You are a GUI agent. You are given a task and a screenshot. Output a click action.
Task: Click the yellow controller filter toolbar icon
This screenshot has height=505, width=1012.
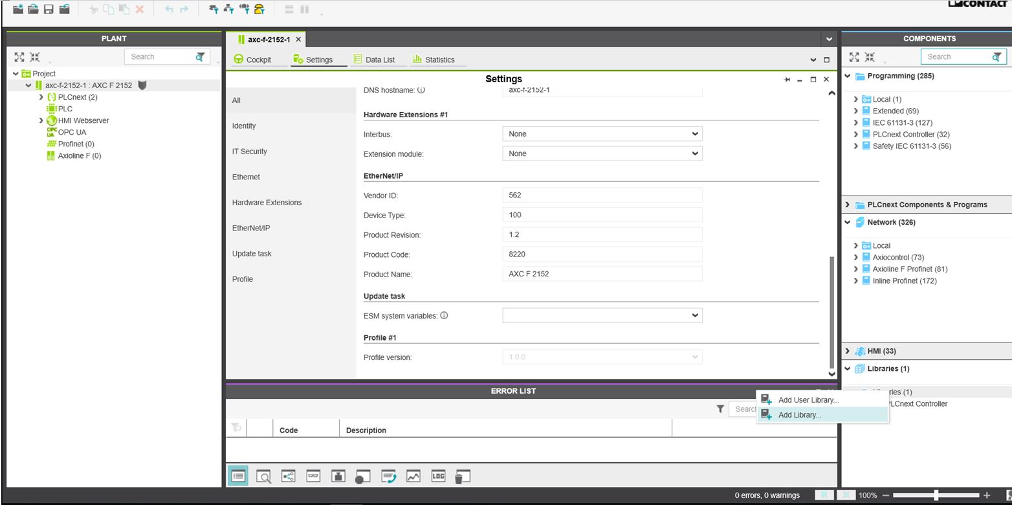tap(259, 9)
